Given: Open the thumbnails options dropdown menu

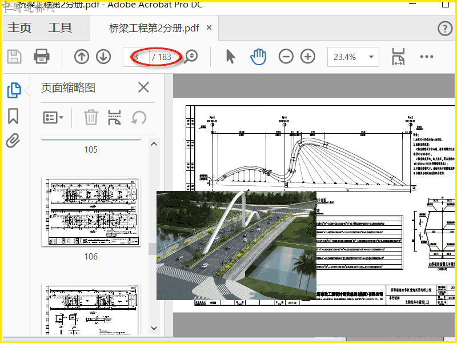Looking at the screenshot, I should [53, 118].
